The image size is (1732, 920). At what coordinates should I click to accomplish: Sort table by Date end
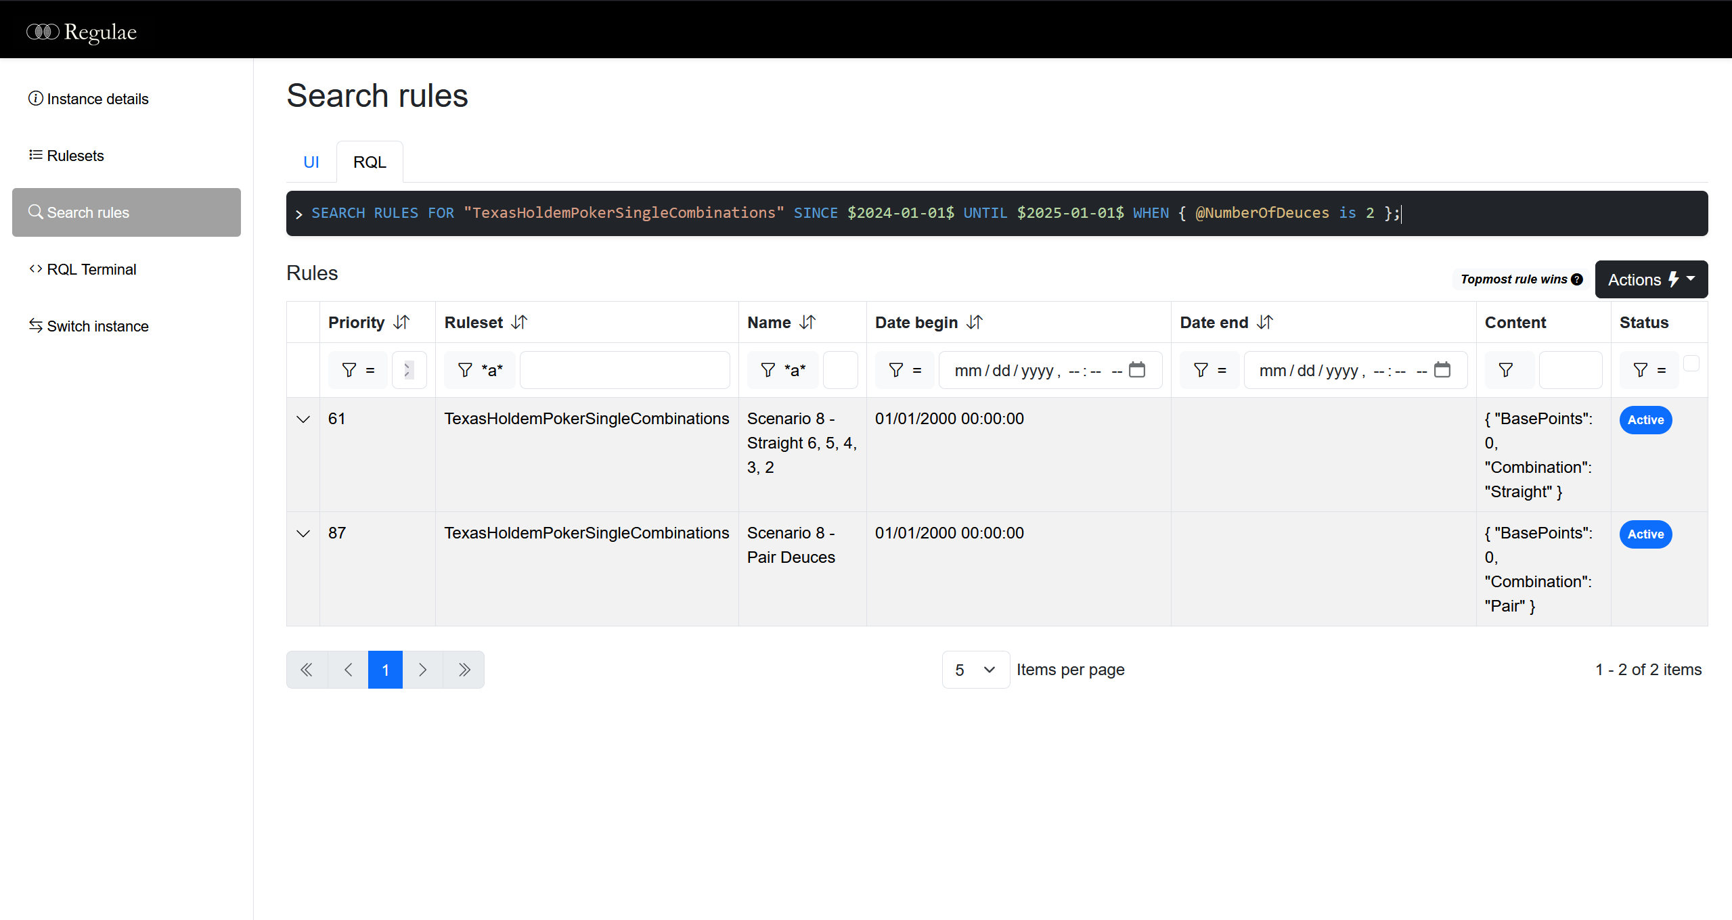tap(1265, 322)
